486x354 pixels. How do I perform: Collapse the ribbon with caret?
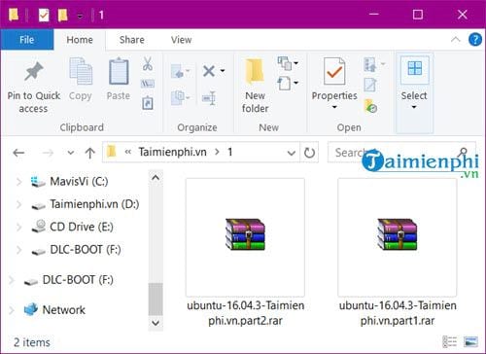tap(456, 40)
